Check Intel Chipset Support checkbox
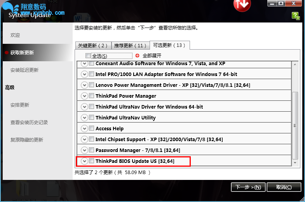 (x=91, y=139)
